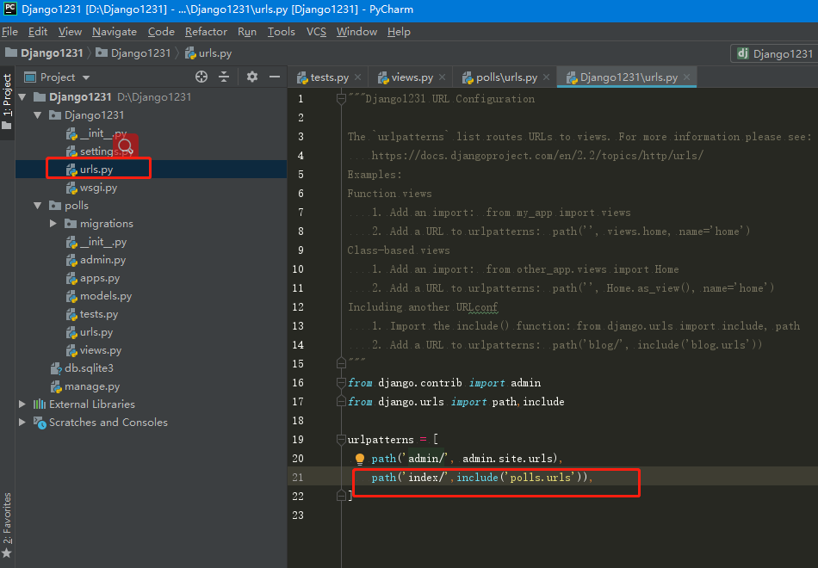Open the 1: Project side tool window
This screenshot has width=818, height=568.
(x=7, y=96)
